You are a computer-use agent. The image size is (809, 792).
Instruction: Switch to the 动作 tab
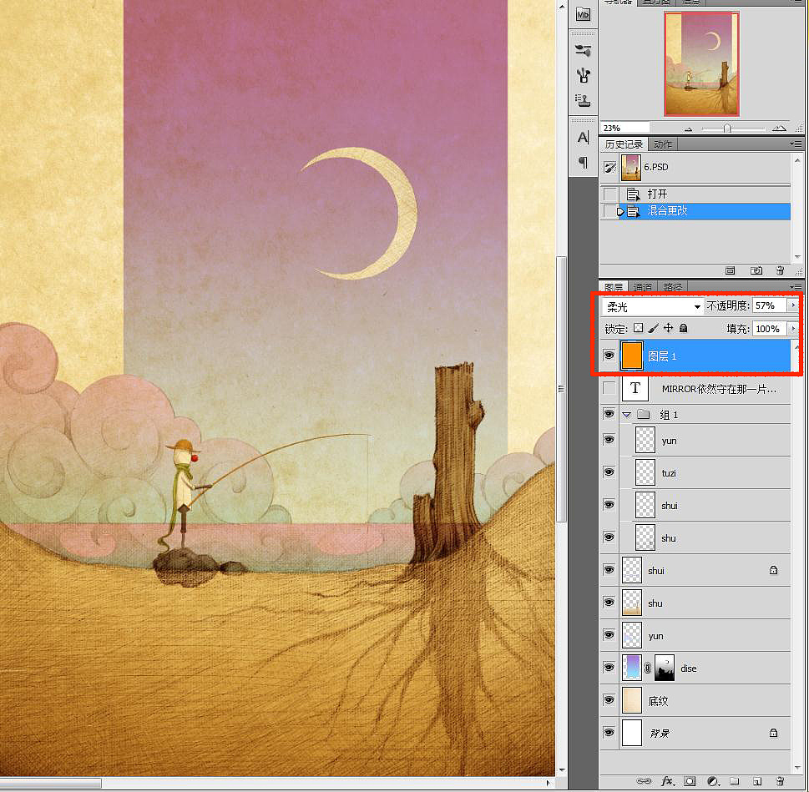tap(662, 144)
